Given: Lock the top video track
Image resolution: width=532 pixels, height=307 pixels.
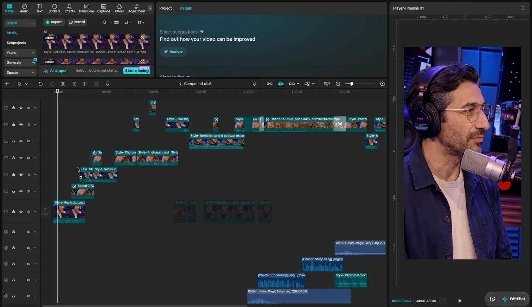Looking at the screenshot, I should click(x=14, y=108).
